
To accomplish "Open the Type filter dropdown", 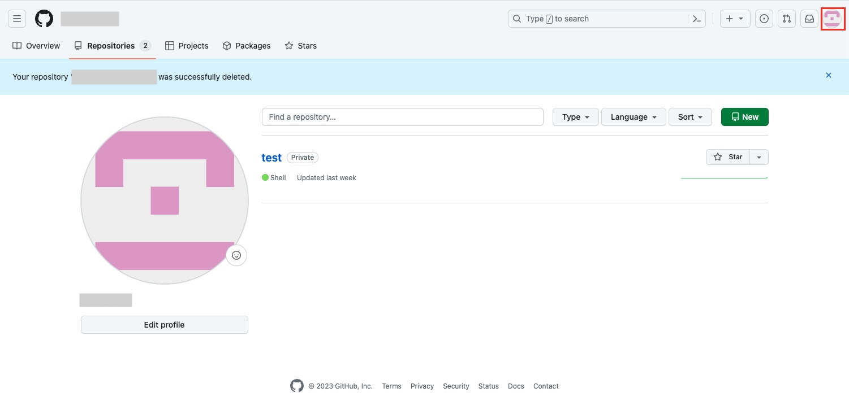I will point(575,117).
